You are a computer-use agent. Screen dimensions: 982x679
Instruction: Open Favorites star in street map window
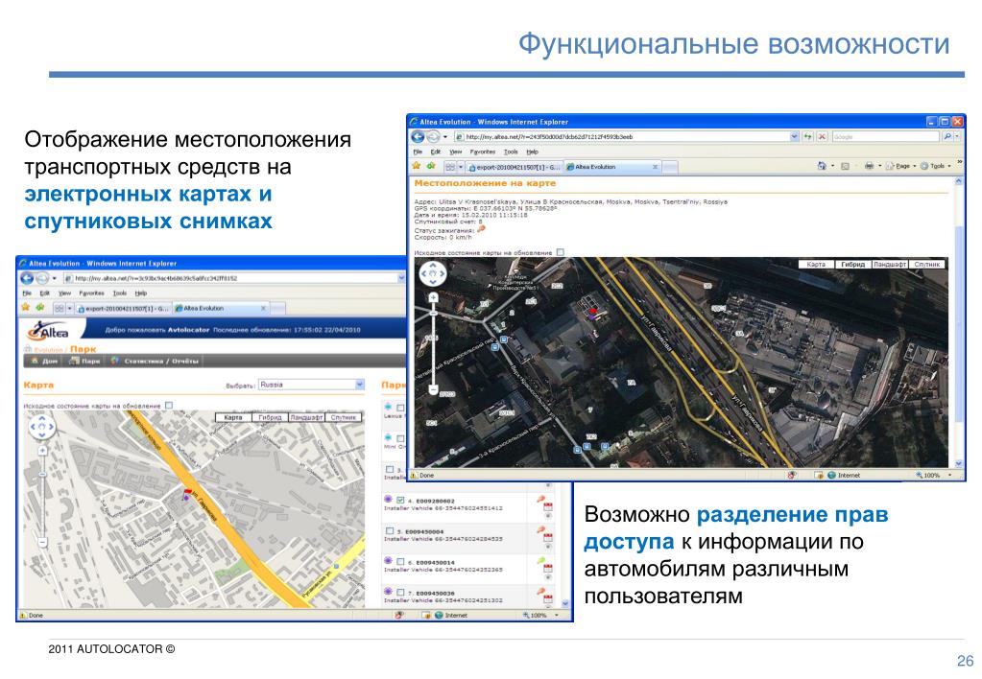click(x=25, y=308)
